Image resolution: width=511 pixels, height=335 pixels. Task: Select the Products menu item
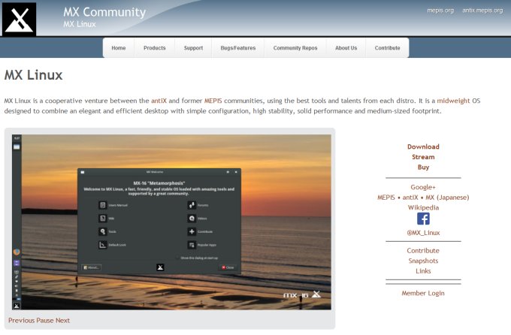[154, 48]
